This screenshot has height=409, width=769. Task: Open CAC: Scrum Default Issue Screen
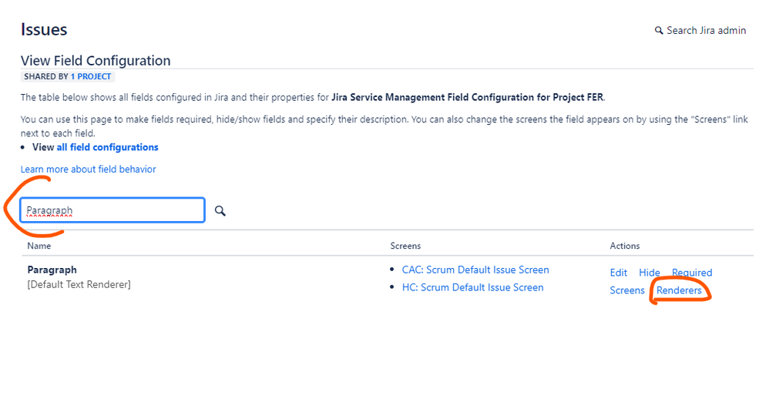click(x=475, y=270)
